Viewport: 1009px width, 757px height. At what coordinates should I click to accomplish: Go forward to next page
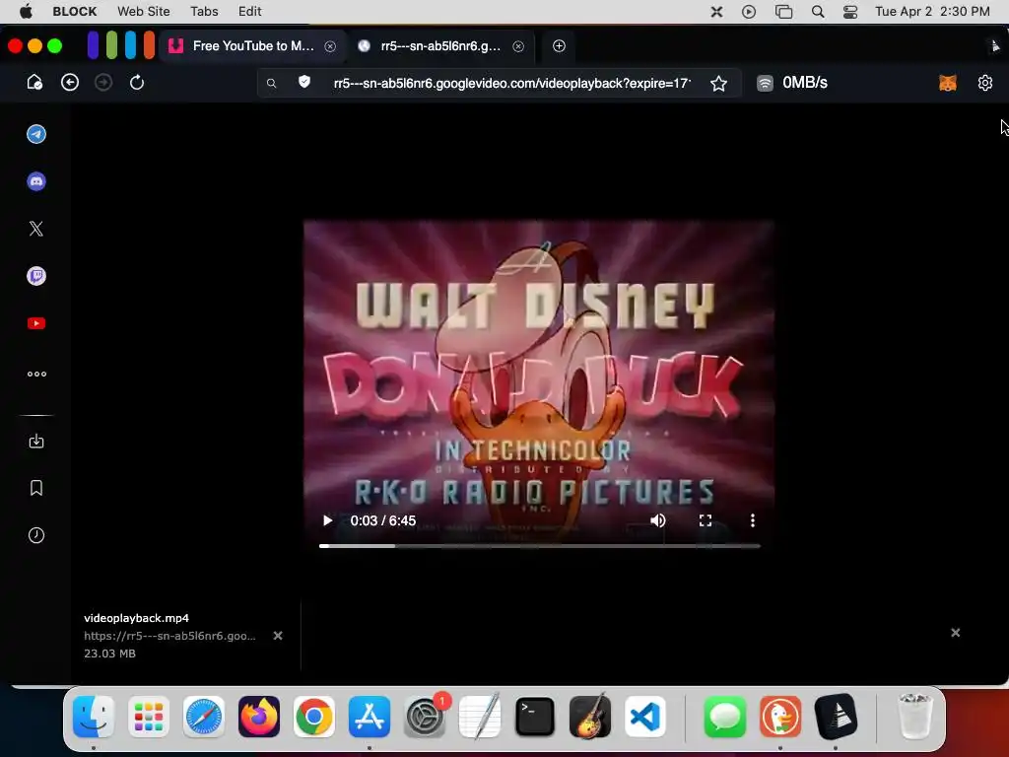click(102, 83)
